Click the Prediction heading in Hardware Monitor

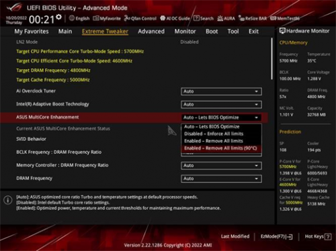click(x=290, y=132)
